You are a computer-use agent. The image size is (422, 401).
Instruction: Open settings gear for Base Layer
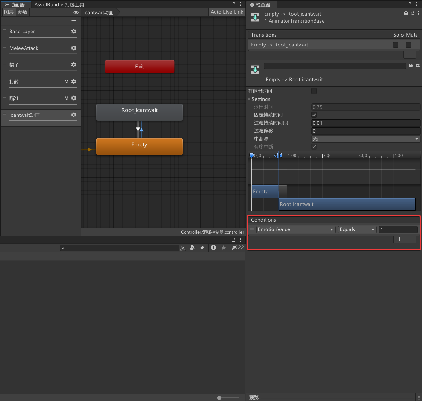point(74,31)
